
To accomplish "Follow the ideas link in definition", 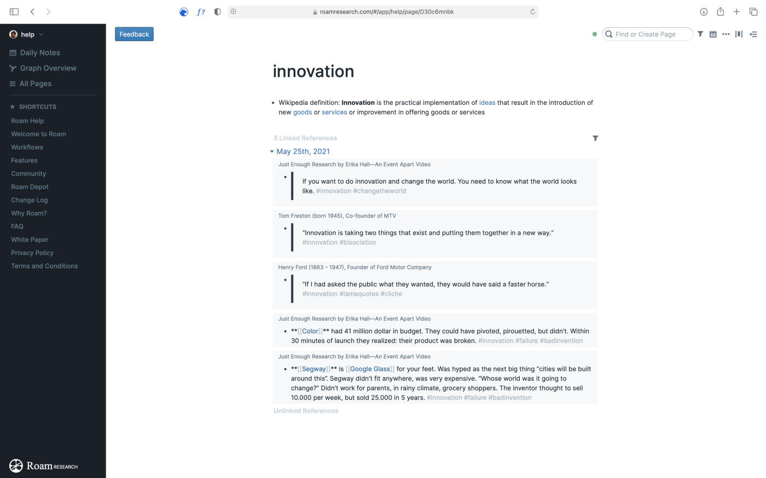I will [487, 102].
